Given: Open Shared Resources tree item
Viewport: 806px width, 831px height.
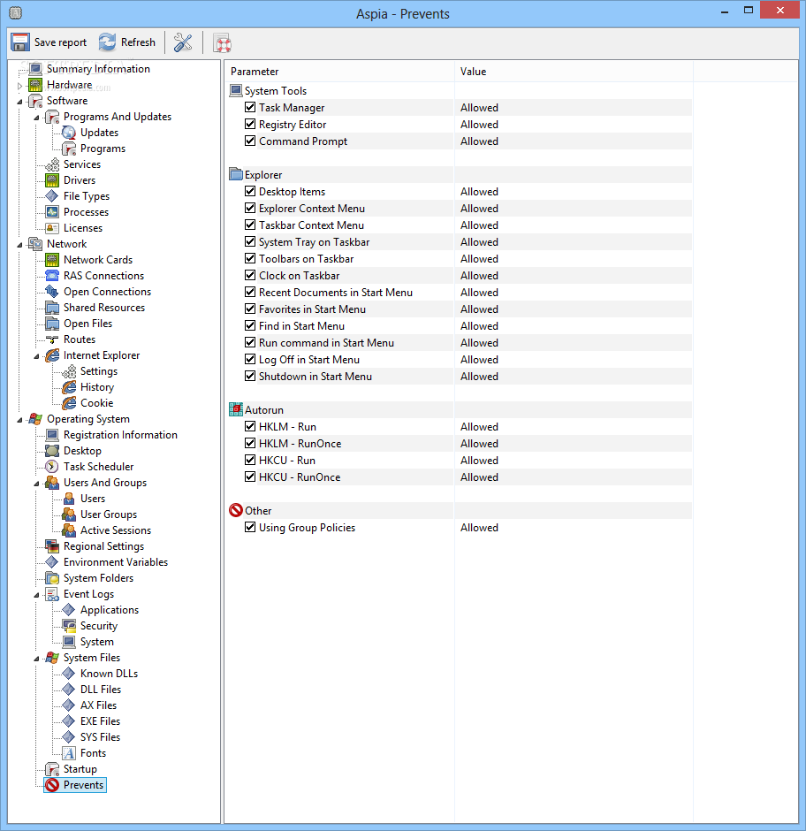Looking at the screenshot, I should (x=104, y=308).
